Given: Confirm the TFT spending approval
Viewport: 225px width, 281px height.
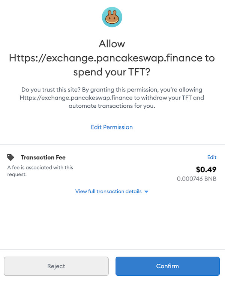Looking at the screenshot, I should [168, 266].
